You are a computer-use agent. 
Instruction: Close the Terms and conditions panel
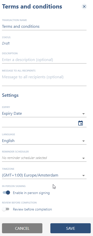(84, 6)
